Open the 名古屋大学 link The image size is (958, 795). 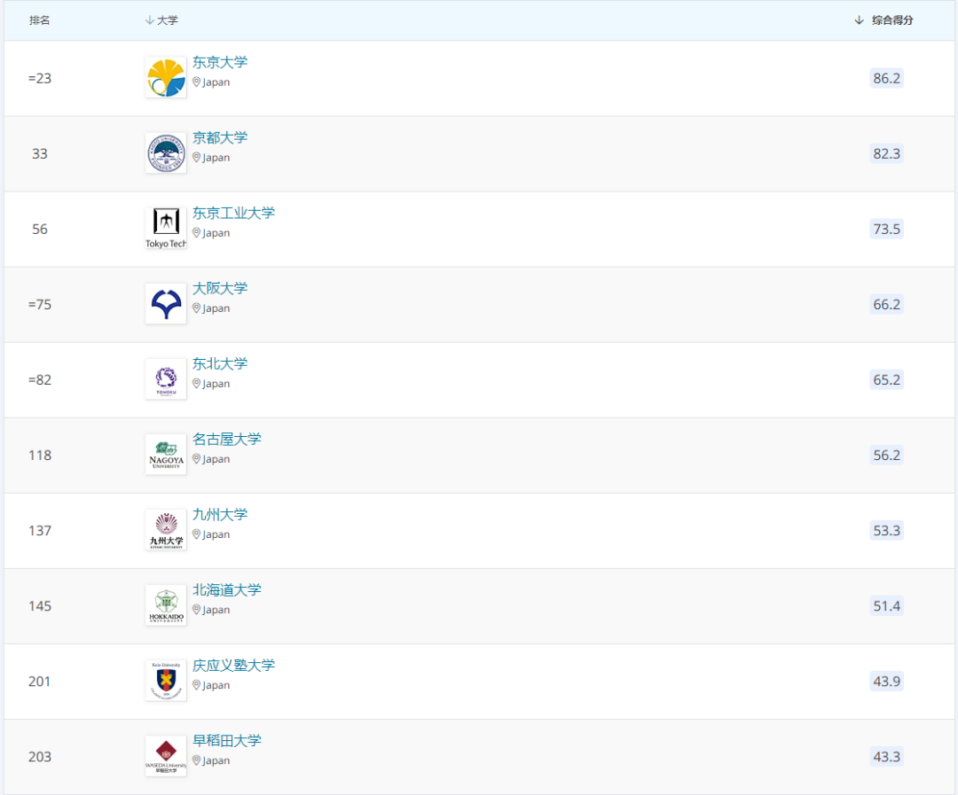click(x=227, y=439)
